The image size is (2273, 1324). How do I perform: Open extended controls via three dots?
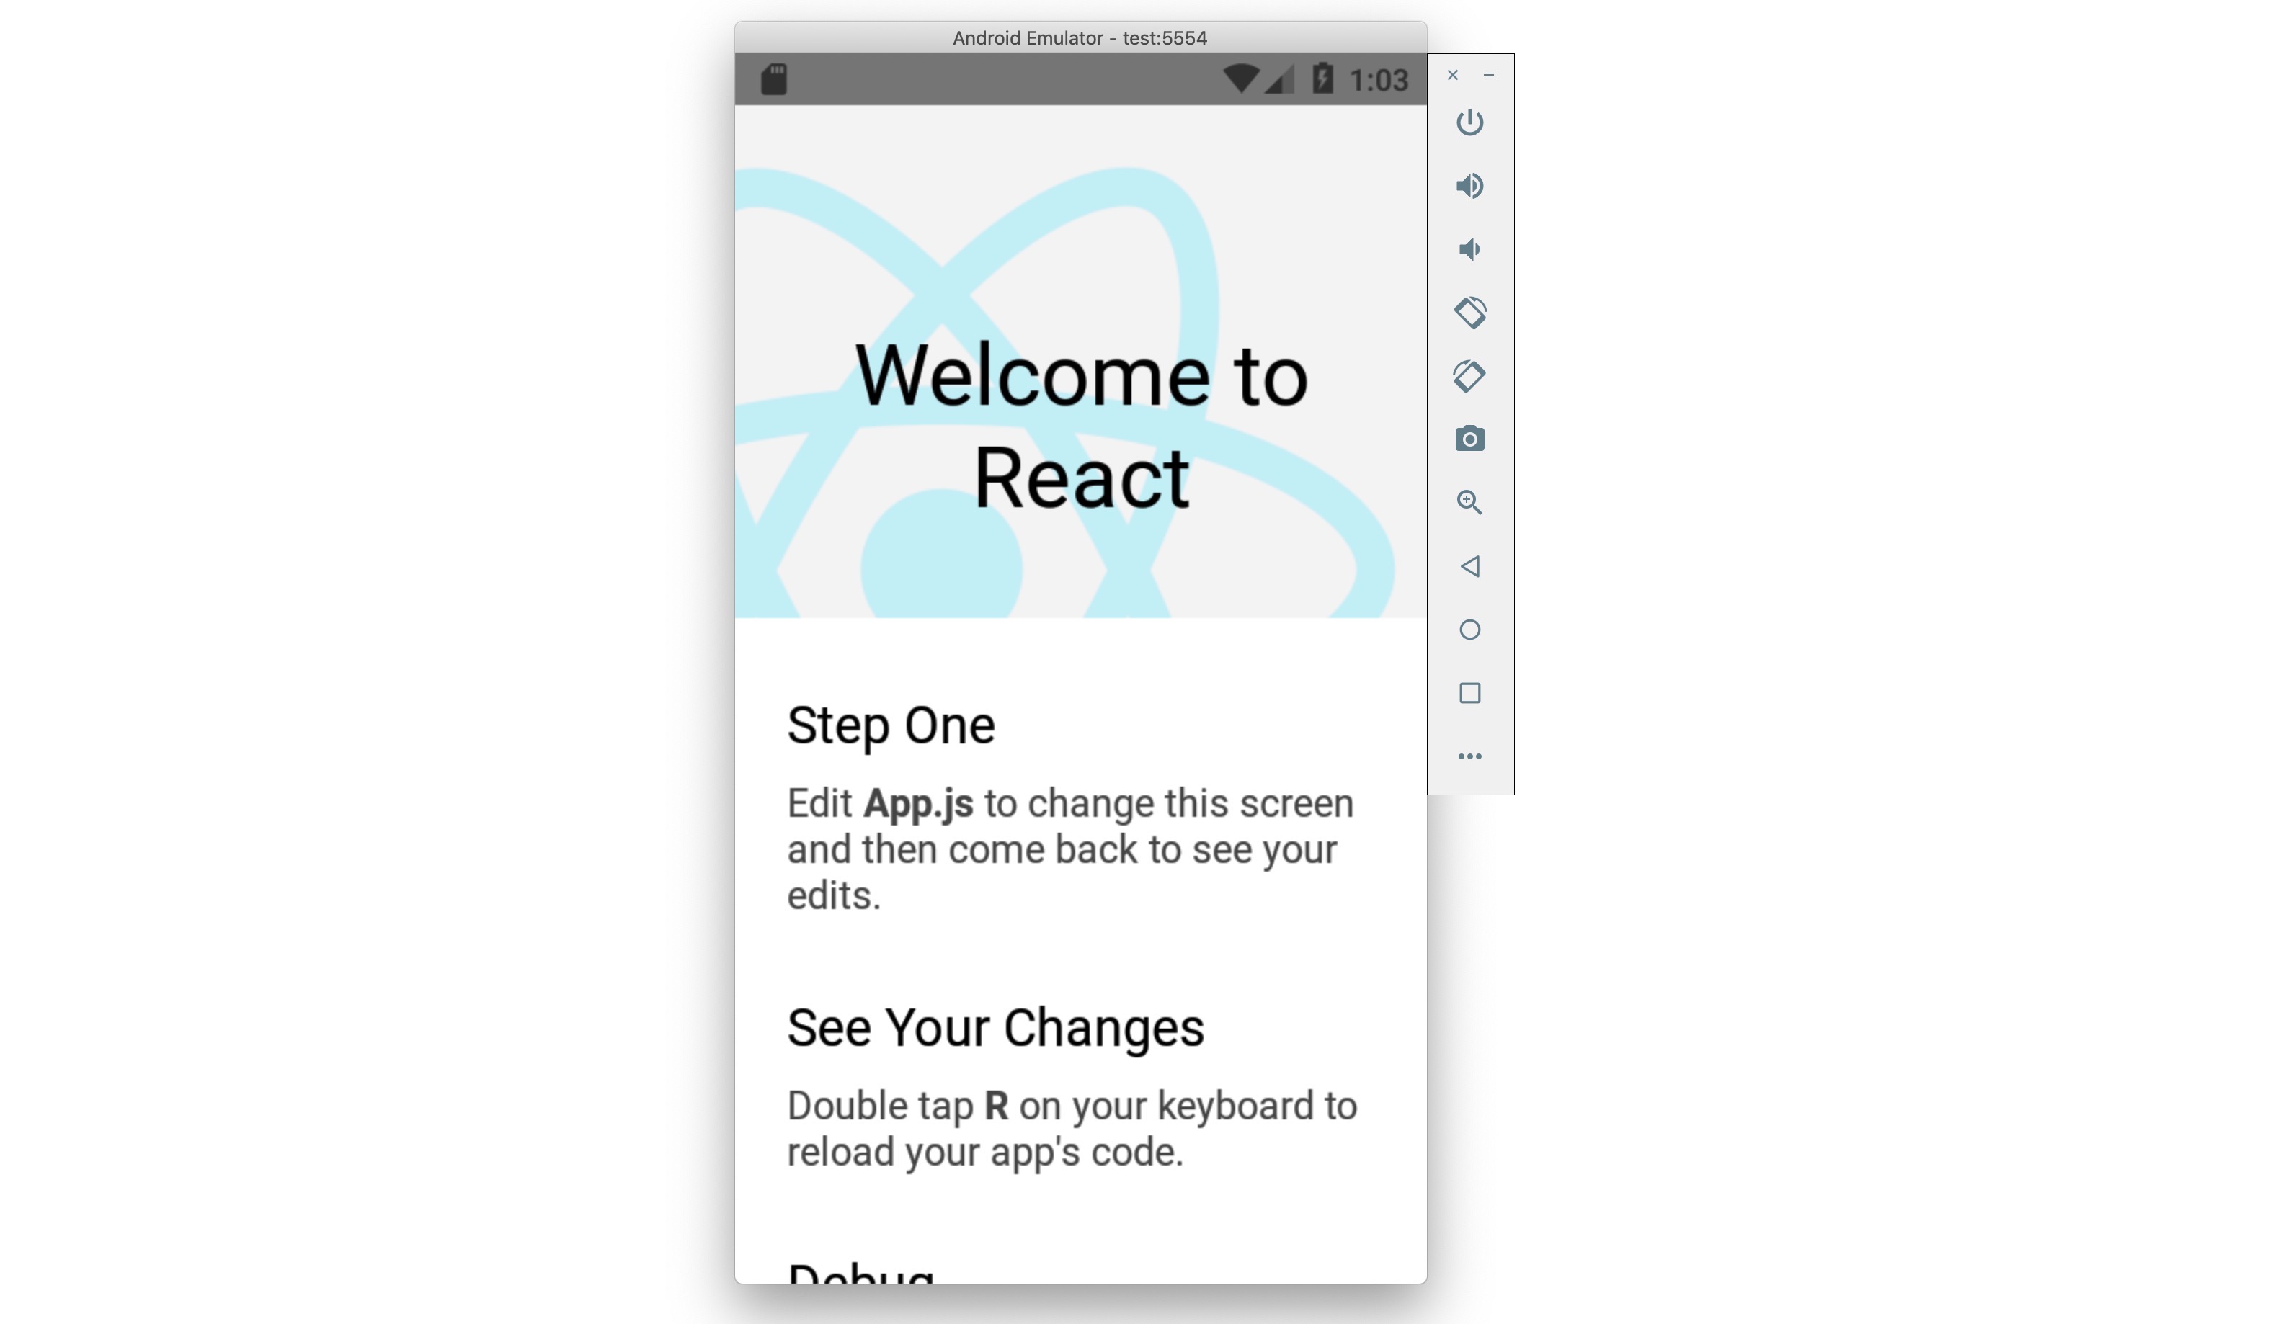point(1469,756)
